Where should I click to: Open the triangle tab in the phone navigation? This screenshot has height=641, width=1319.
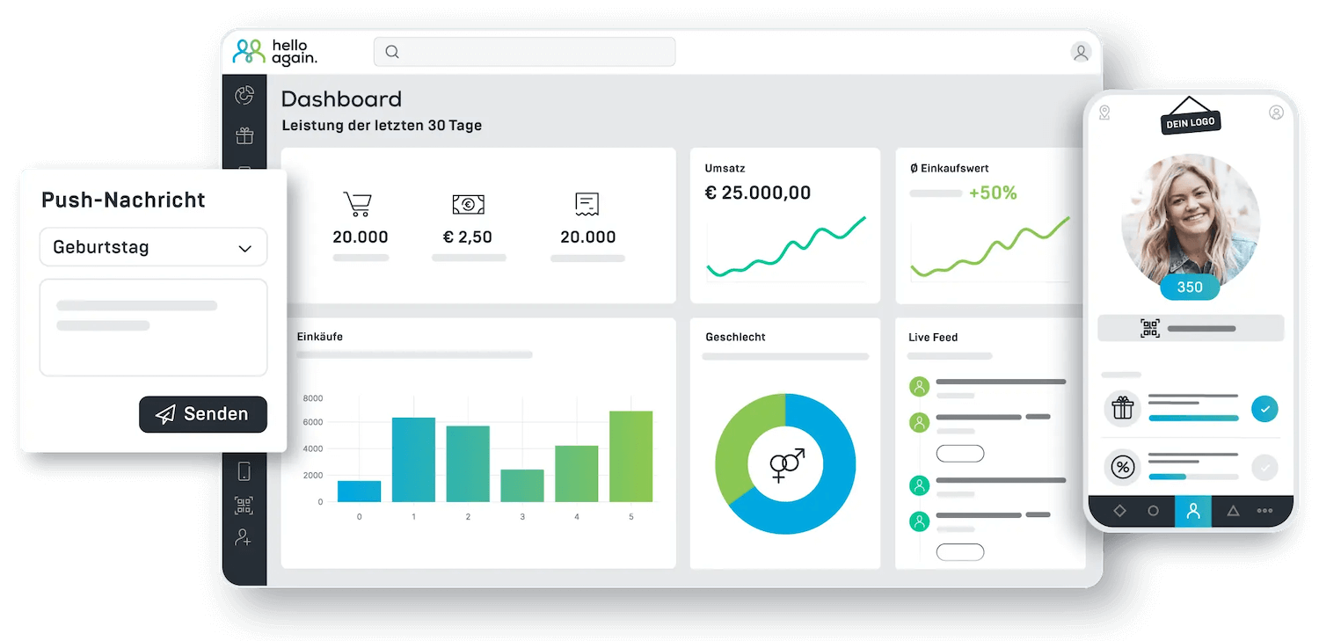pyautogui.click(x=1231, y=511)
